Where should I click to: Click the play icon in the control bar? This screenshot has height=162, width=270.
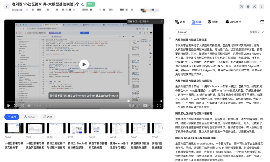pyautogui.click(x=8, y=105)
